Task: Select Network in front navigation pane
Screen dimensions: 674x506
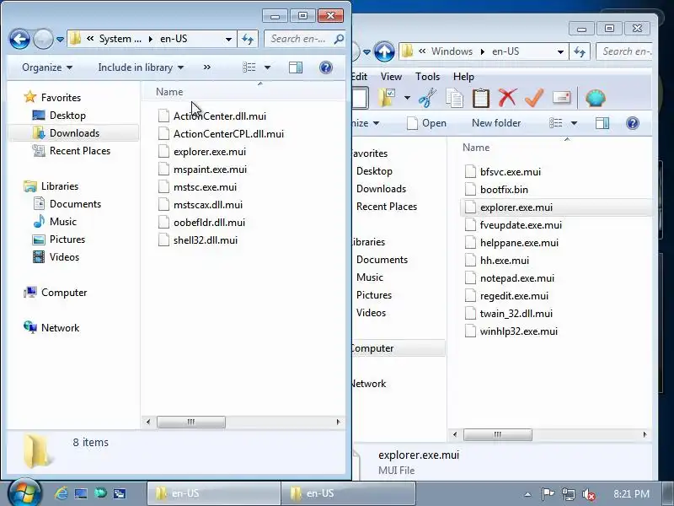Action: tap(60, 328)
